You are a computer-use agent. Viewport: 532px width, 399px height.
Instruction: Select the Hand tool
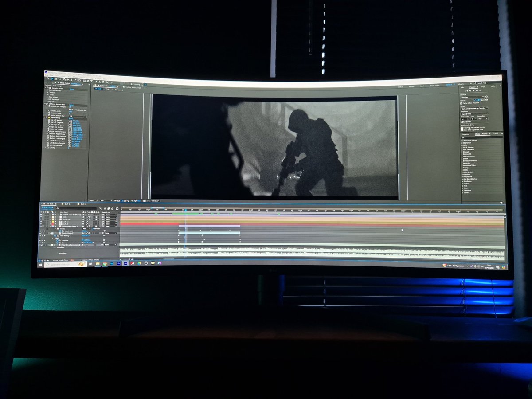(56, 79)
